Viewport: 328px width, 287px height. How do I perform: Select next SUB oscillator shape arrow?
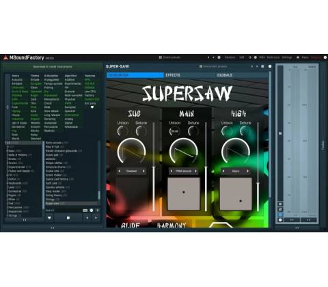click(143, 171)
